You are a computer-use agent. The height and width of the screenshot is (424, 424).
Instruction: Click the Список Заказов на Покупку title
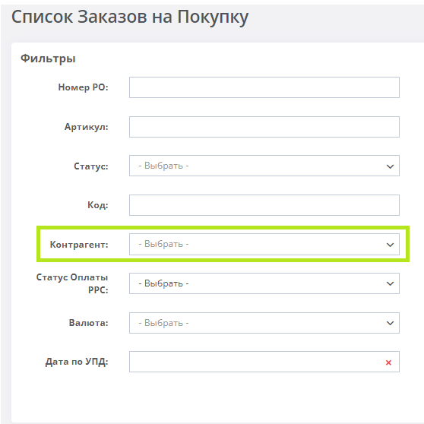pos(130,17)
